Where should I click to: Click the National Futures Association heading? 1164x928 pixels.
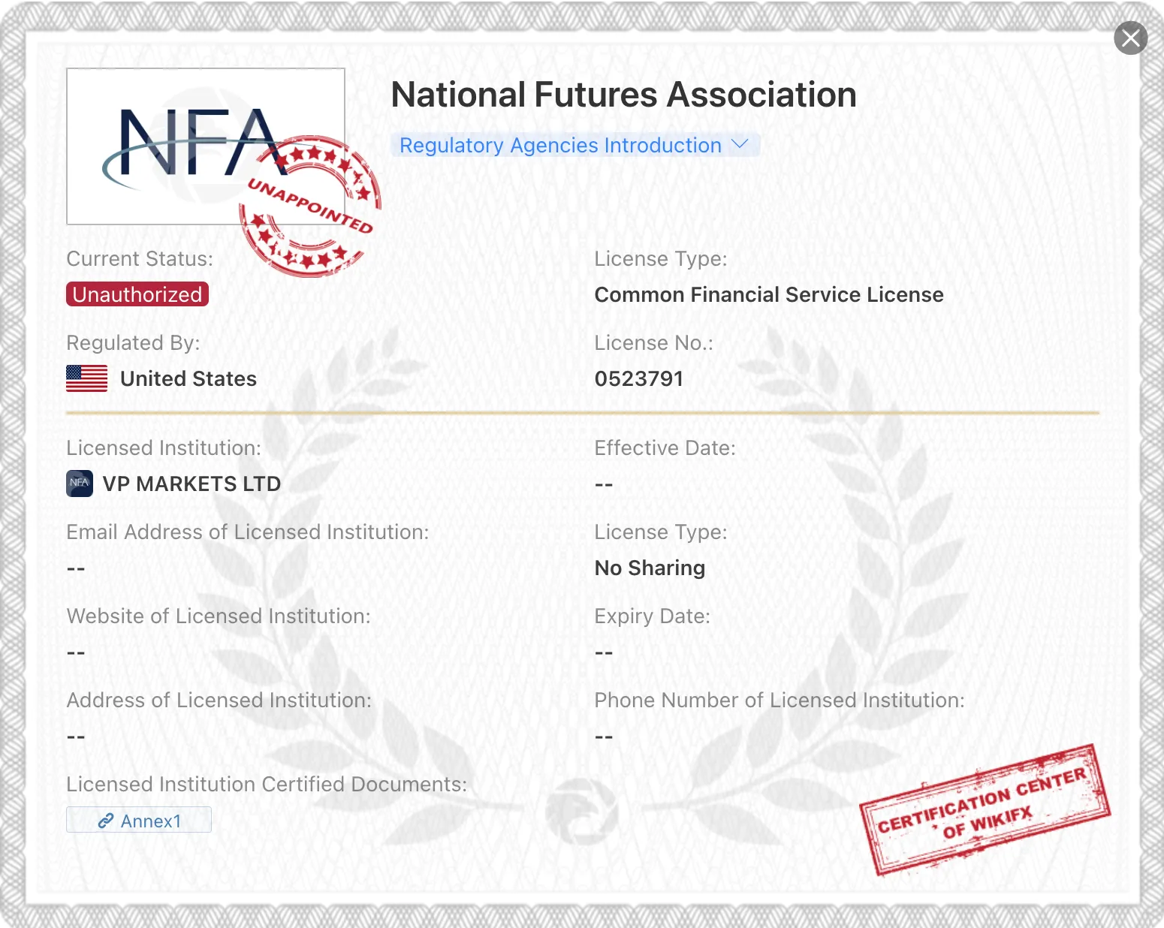(624, 95)
